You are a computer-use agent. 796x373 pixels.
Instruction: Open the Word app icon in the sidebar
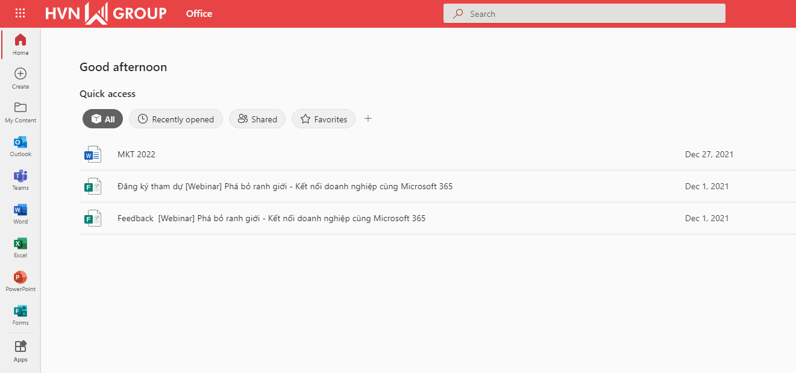click(20, 213)
